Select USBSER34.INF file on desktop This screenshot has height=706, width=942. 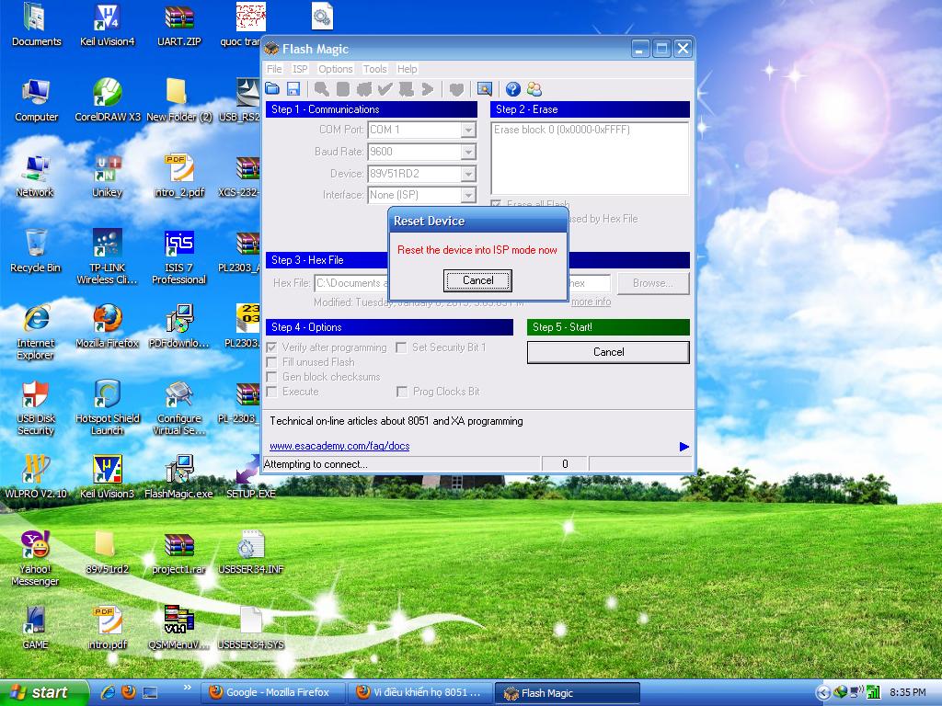(250, 552)
